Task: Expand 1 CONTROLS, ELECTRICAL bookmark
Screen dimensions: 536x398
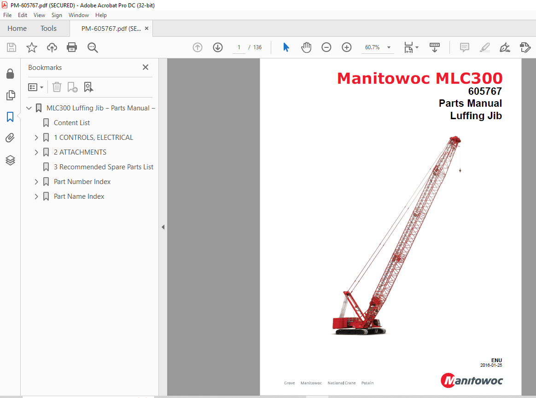Action: point(36,137)
